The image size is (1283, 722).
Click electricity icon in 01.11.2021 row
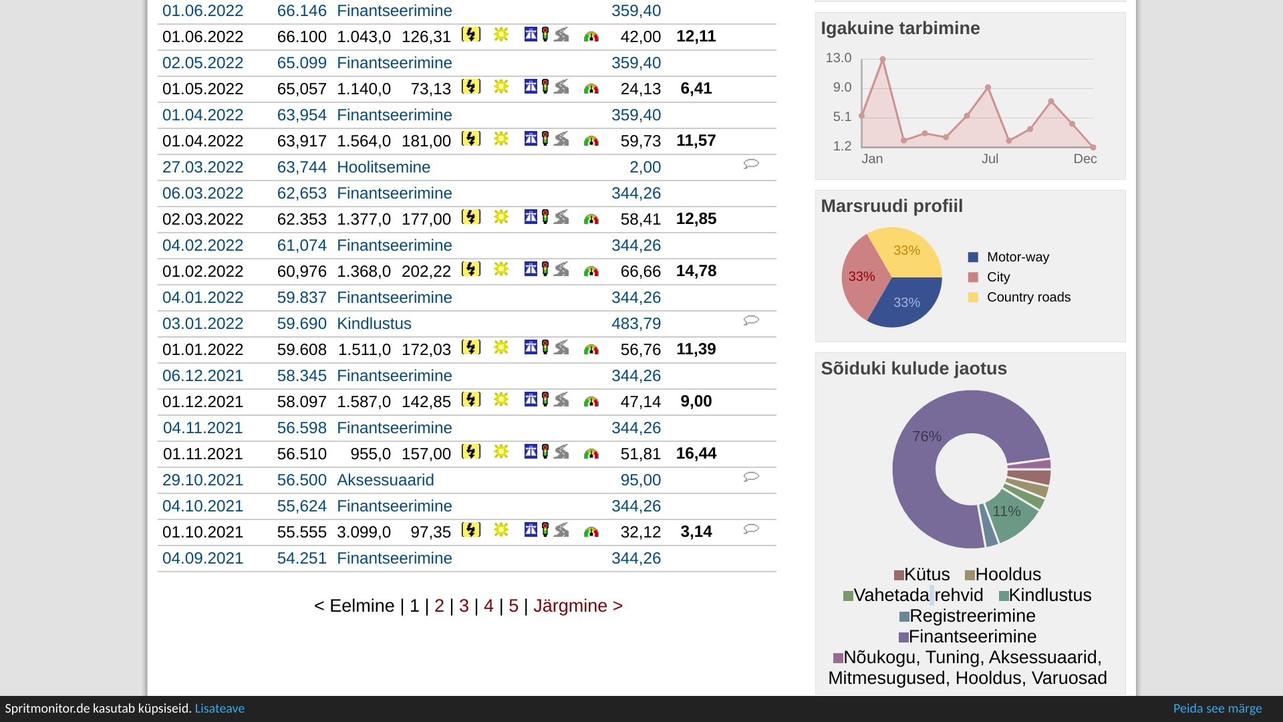pos(471,452)
